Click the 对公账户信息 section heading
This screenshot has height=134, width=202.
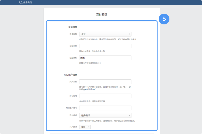click(71, 75)
